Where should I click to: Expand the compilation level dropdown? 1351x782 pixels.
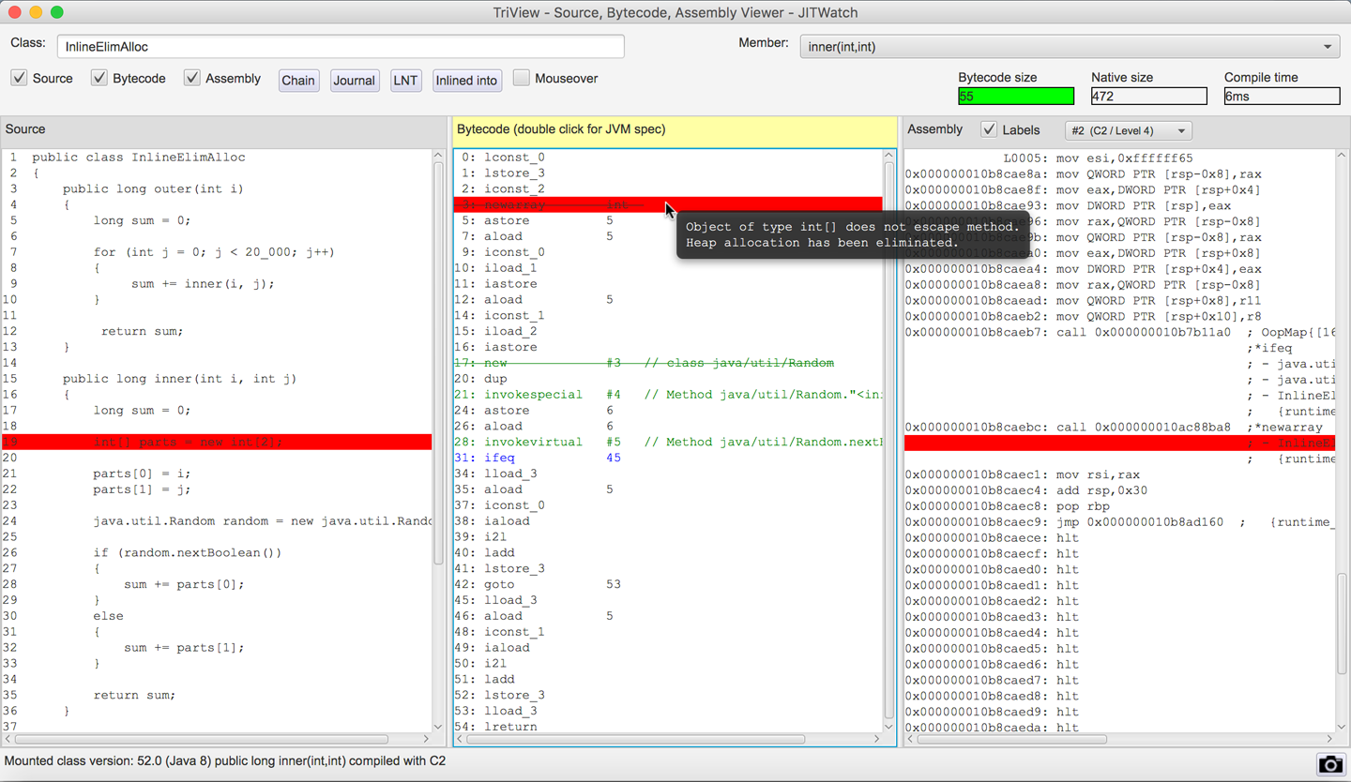click(1128, 130)
